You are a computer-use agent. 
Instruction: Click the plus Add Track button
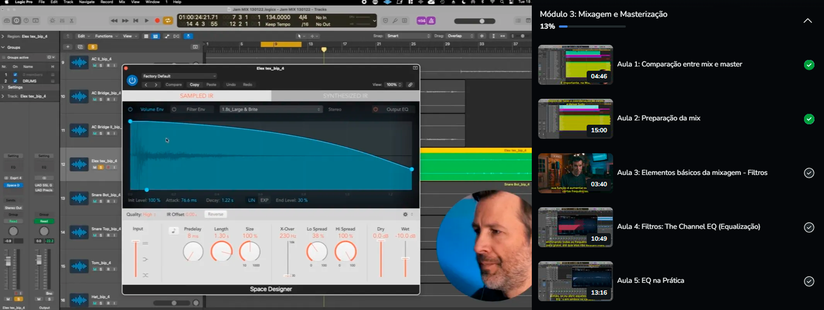click(x=68, y=47)
